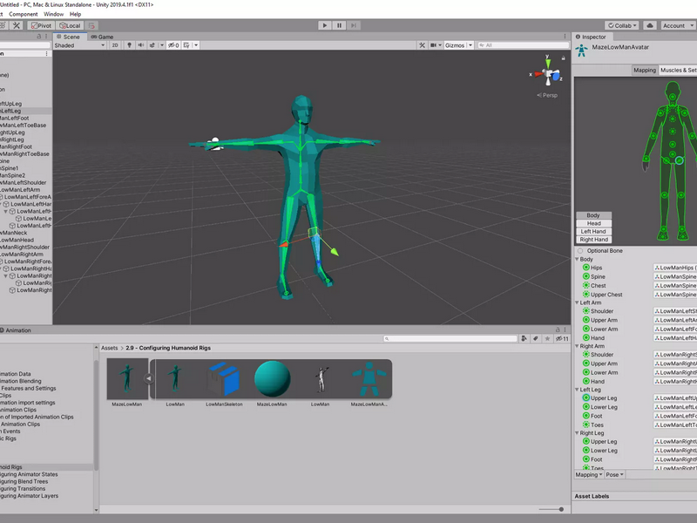The width and height of the screenshot is (697, 523).
Task: Click the Left Hand mapping button
Action: tap(593, 231)
